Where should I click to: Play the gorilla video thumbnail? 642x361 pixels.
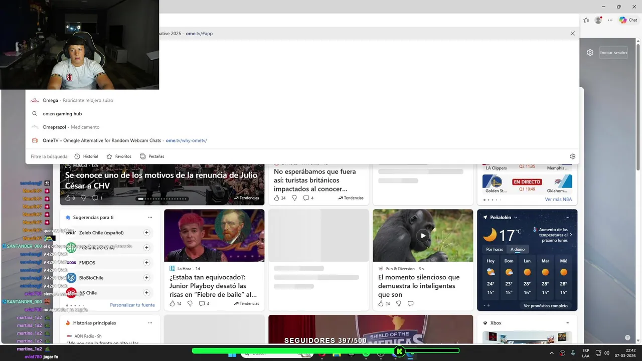tap(423, 236)
